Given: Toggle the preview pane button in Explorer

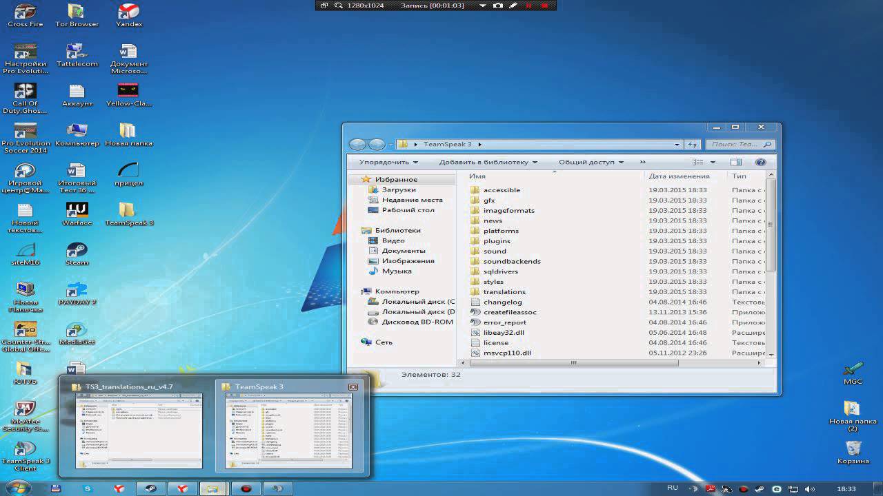Looking at the screenshot, I should click(736, 162).
